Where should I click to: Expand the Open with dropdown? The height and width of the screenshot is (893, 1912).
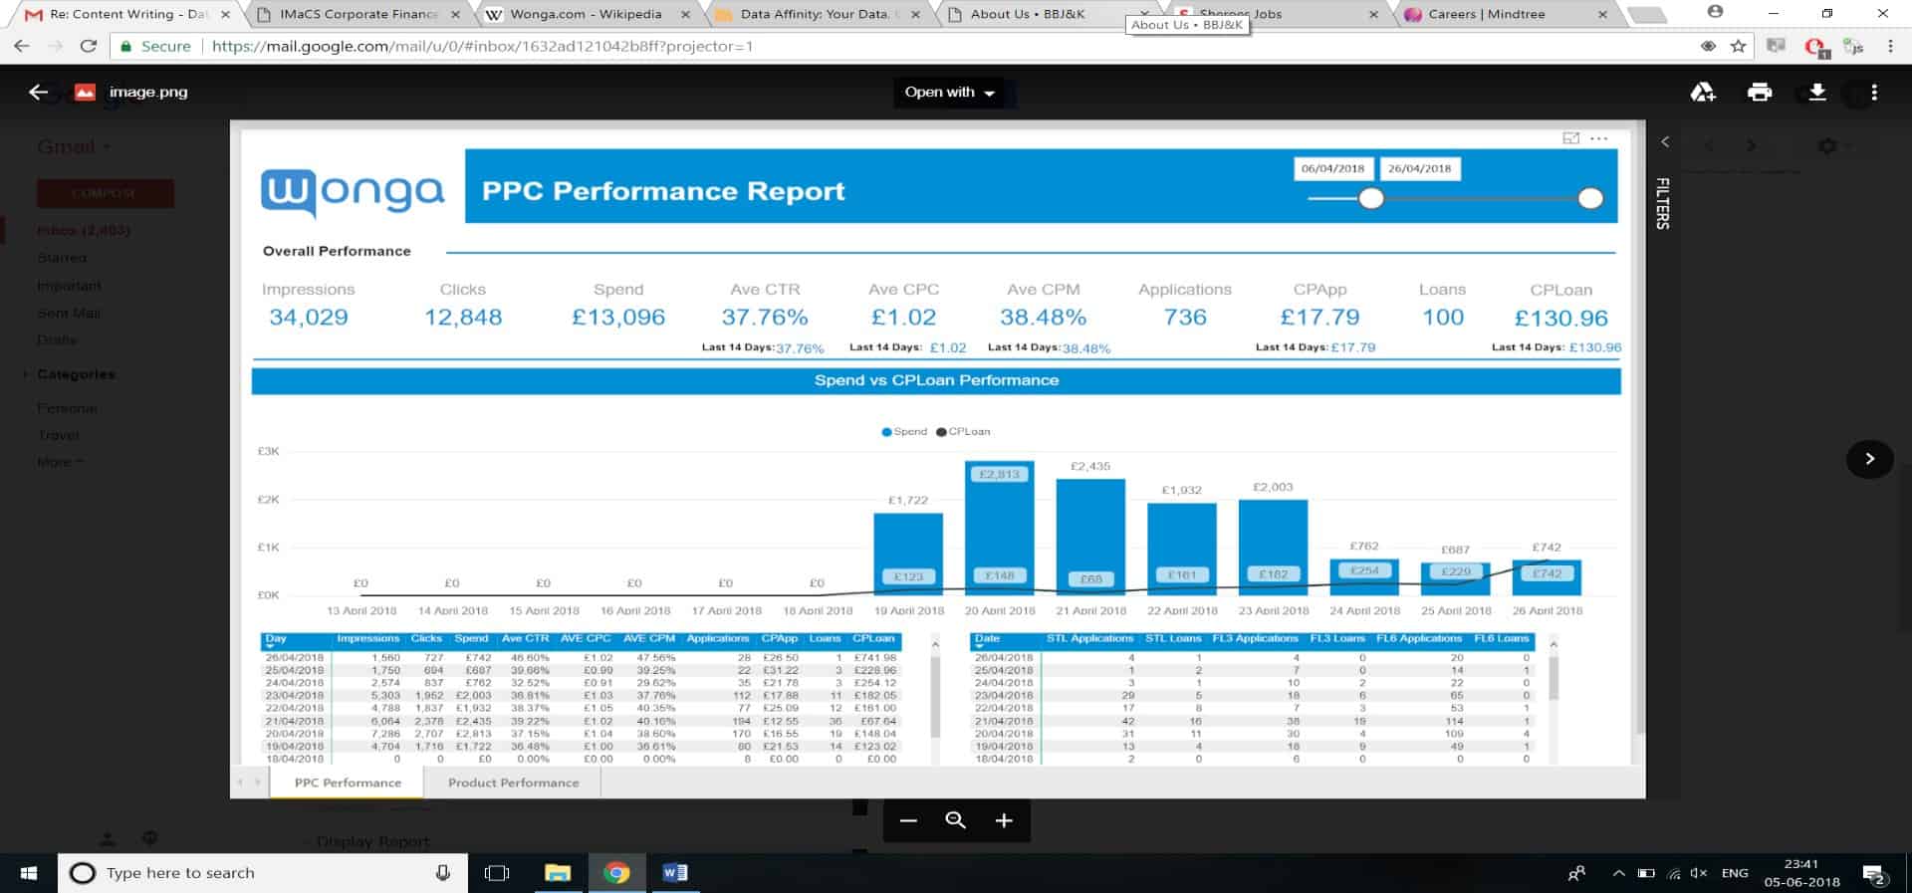coord(950,93)
